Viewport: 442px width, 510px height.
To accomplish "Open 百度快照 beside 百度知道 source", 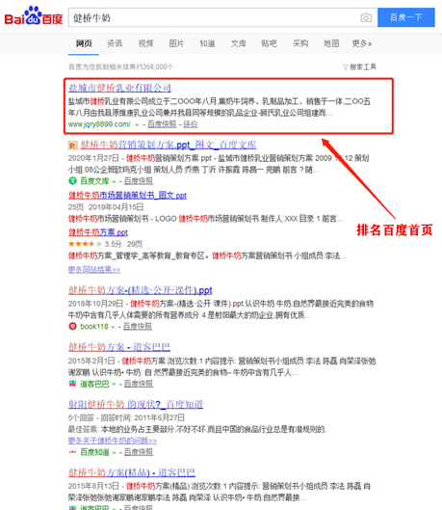I will pos(139,452).
